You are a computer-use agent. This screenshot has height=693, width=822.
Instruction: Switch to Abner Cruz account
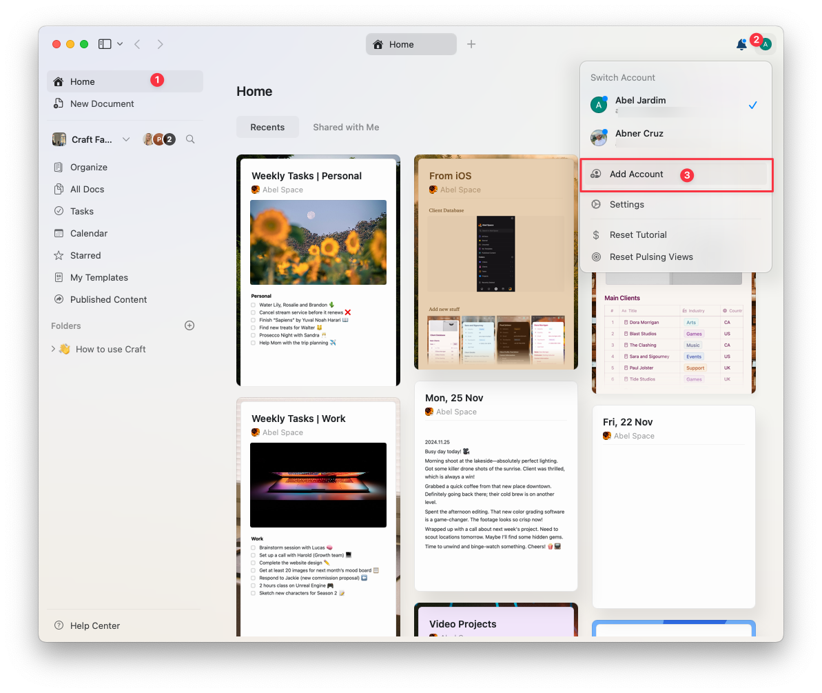click(x=675, y=137)
